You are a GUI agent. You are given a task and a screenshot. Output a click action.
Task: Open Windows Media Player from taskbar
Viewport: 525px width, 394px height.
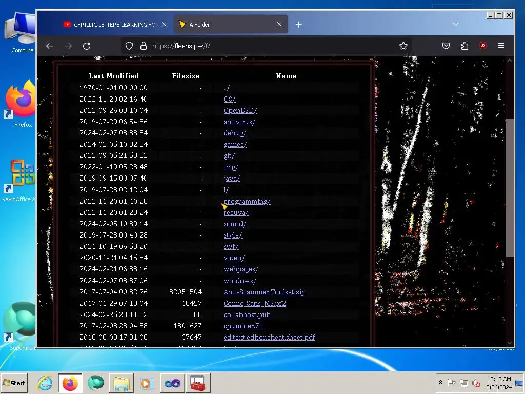(x=146, y=383)
